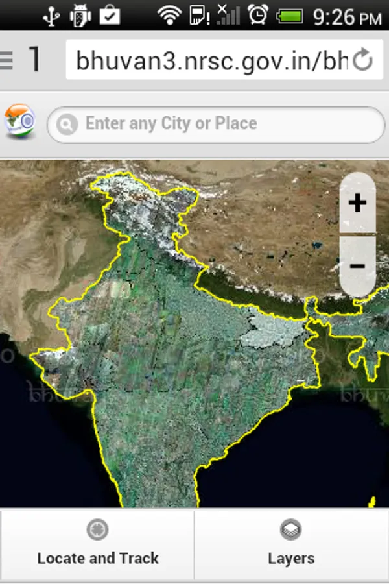The width and height of the screenshot is (389, 584).
Task: Zoom out with the minus button
Action: click(357, 265)
